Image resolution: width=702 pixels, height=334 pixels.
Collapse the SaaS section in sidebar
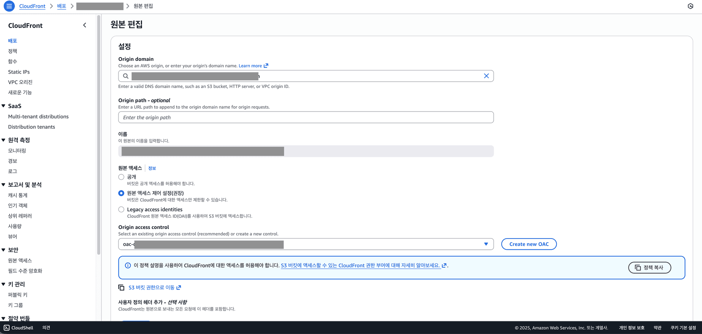tap(4, 106)
